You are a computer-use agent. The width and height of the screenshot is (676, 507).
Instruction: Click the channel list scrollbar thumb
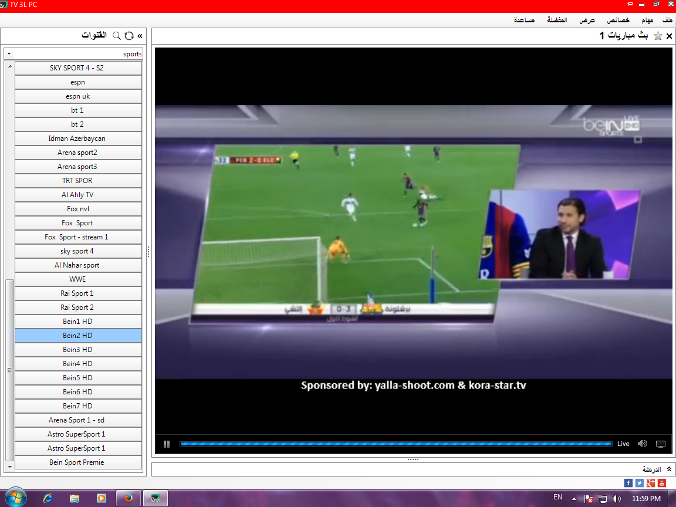[x=9, y=370]
